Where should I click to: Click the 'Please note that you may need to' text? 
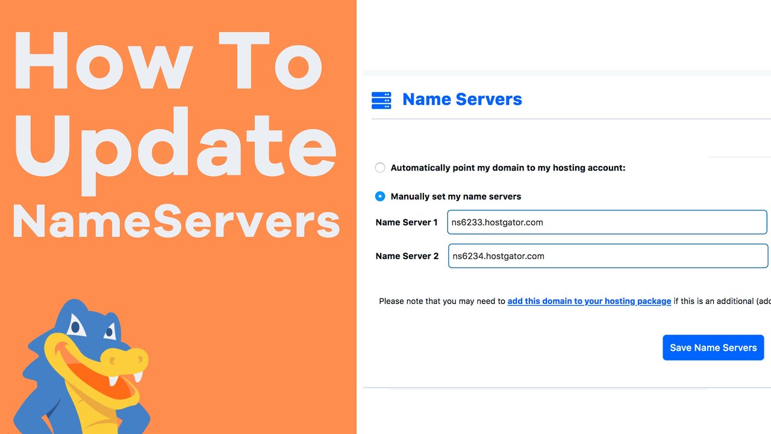(442, 301)
